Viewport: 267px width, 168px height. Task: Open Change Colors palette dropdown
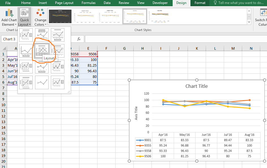(40, 17)
